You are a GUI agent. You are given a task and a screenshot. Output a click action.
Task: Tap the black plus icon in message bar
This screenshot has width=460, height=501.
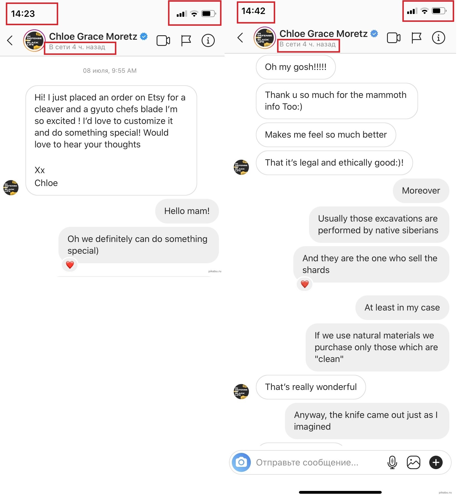(x=436, y=462)
